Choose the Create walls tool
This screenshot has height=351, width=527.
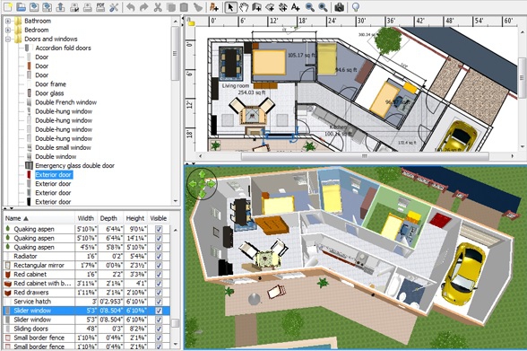point(256,6)
